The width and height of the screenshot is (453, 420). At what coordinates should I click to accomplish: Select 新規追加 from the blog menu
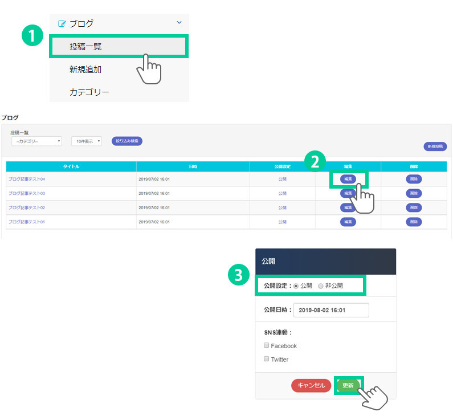[x=85, y=70]
